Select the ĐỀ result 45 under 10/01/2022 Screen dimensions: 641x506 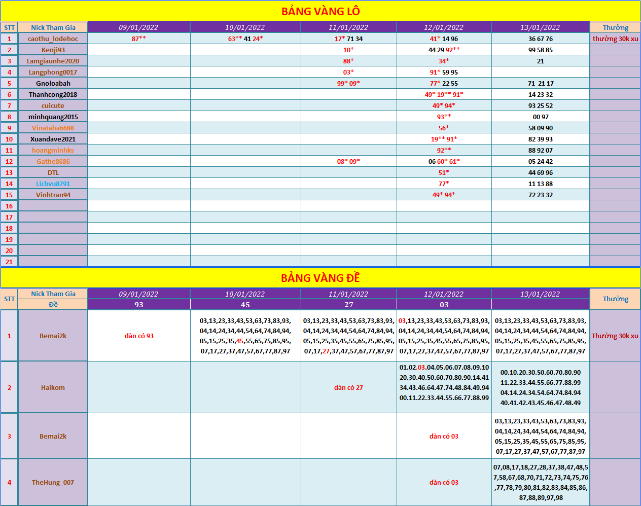coord(245,305)
